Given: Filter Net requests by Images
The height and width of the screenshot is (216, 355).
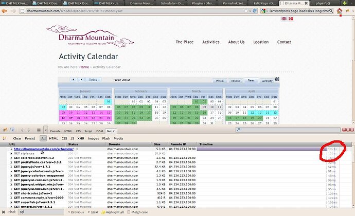Looking at the screenshot, I should (x=93, y=138).
